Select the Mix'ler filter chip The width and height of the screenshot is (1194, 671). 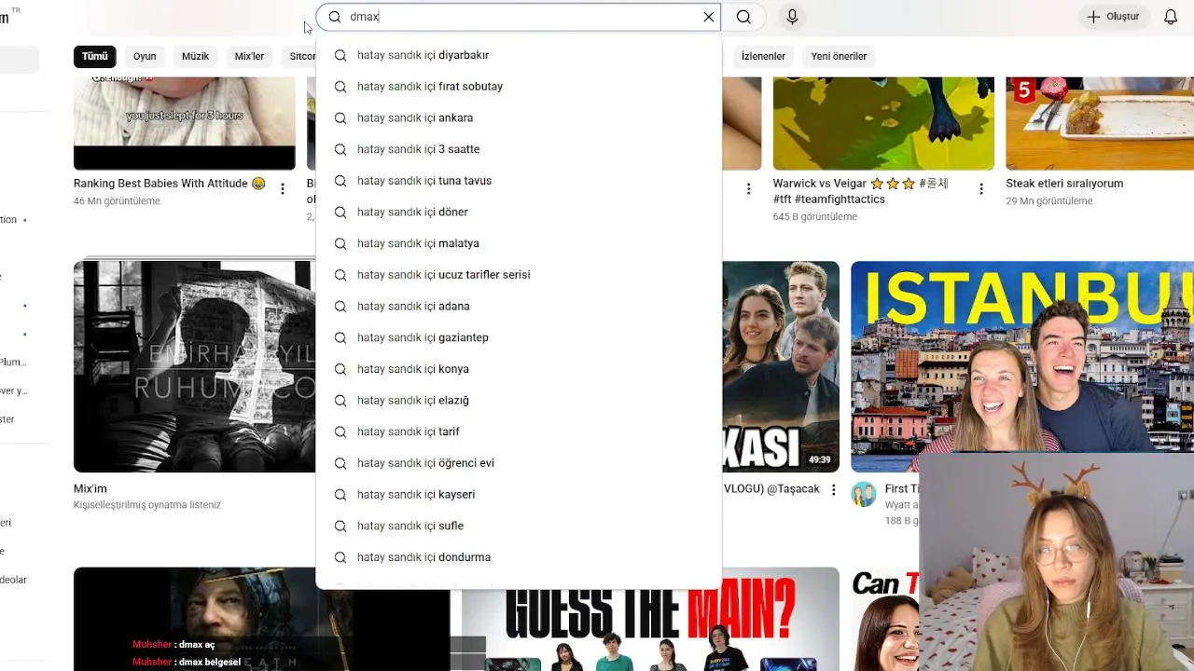tap(249, 56)
